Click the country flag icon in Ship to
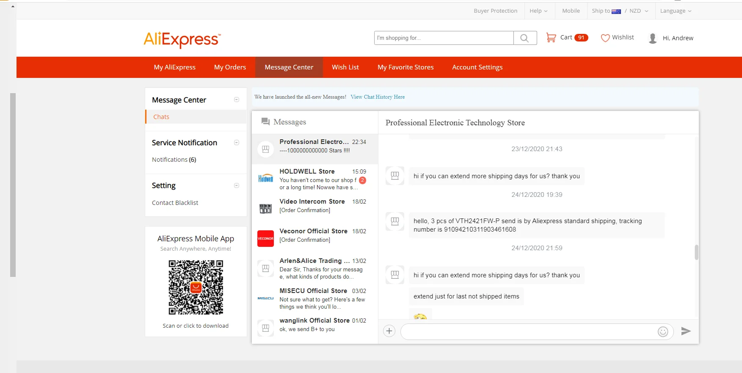 616,11
